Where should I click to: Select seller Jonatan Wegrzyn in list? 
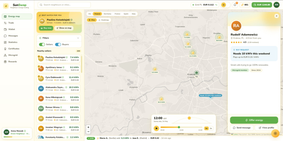click(59, 128)
